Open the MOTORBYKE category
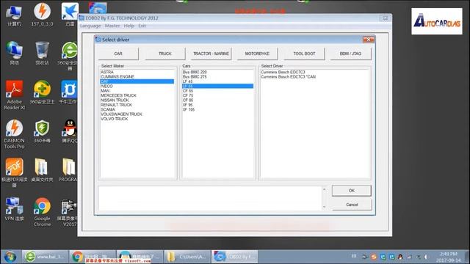470x264 pixels. pos(257,54)
